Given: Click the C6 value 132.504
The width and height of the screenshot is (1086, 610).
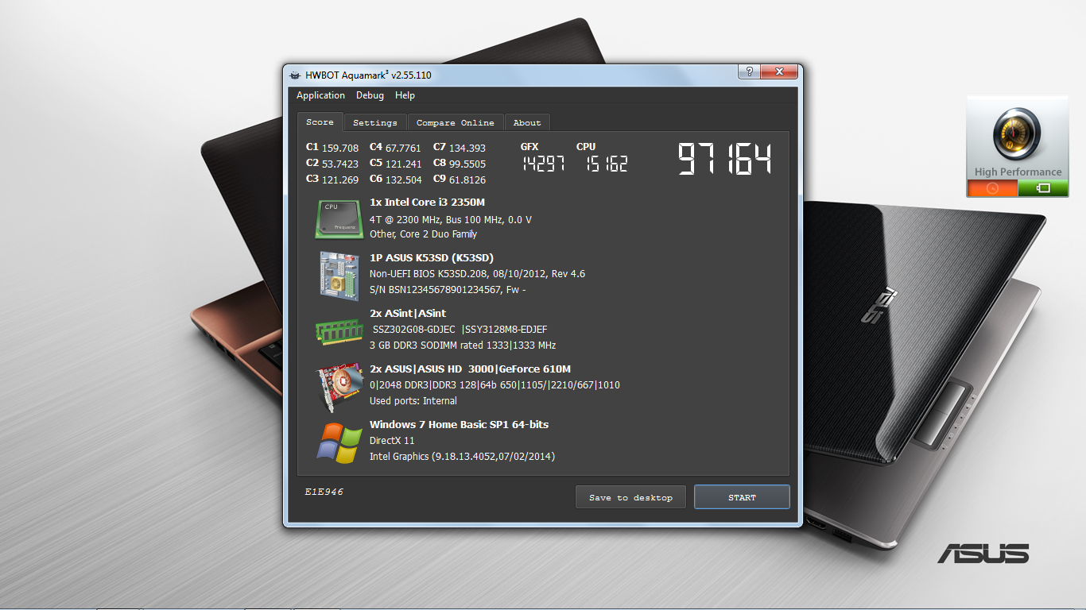Looking at the screenshot, I should click(x=404, y=180).
